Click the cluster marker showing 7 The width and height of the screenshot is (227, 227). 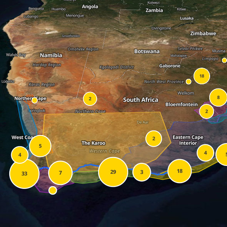click(x=60, y=173)
